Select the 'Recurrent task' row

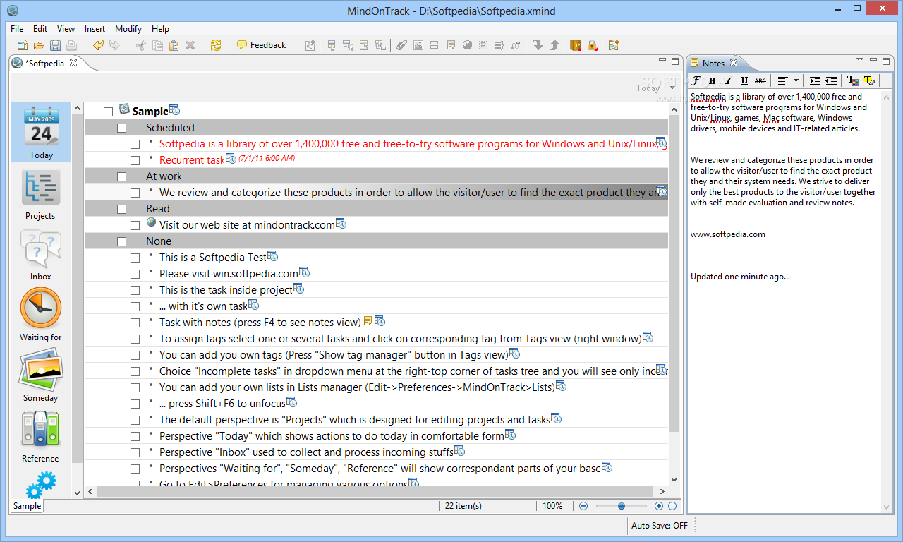click(376, 160)
